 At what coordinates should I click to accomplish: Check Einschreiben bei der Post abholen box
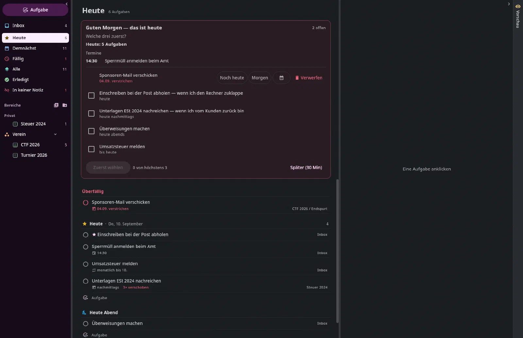point(92,95)
